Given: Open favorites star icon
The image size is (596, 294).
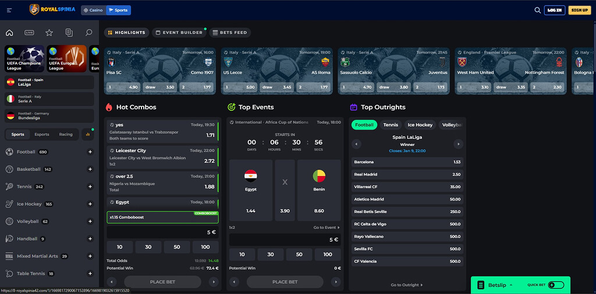Looking at the screenshot, I should pos(49,33).
